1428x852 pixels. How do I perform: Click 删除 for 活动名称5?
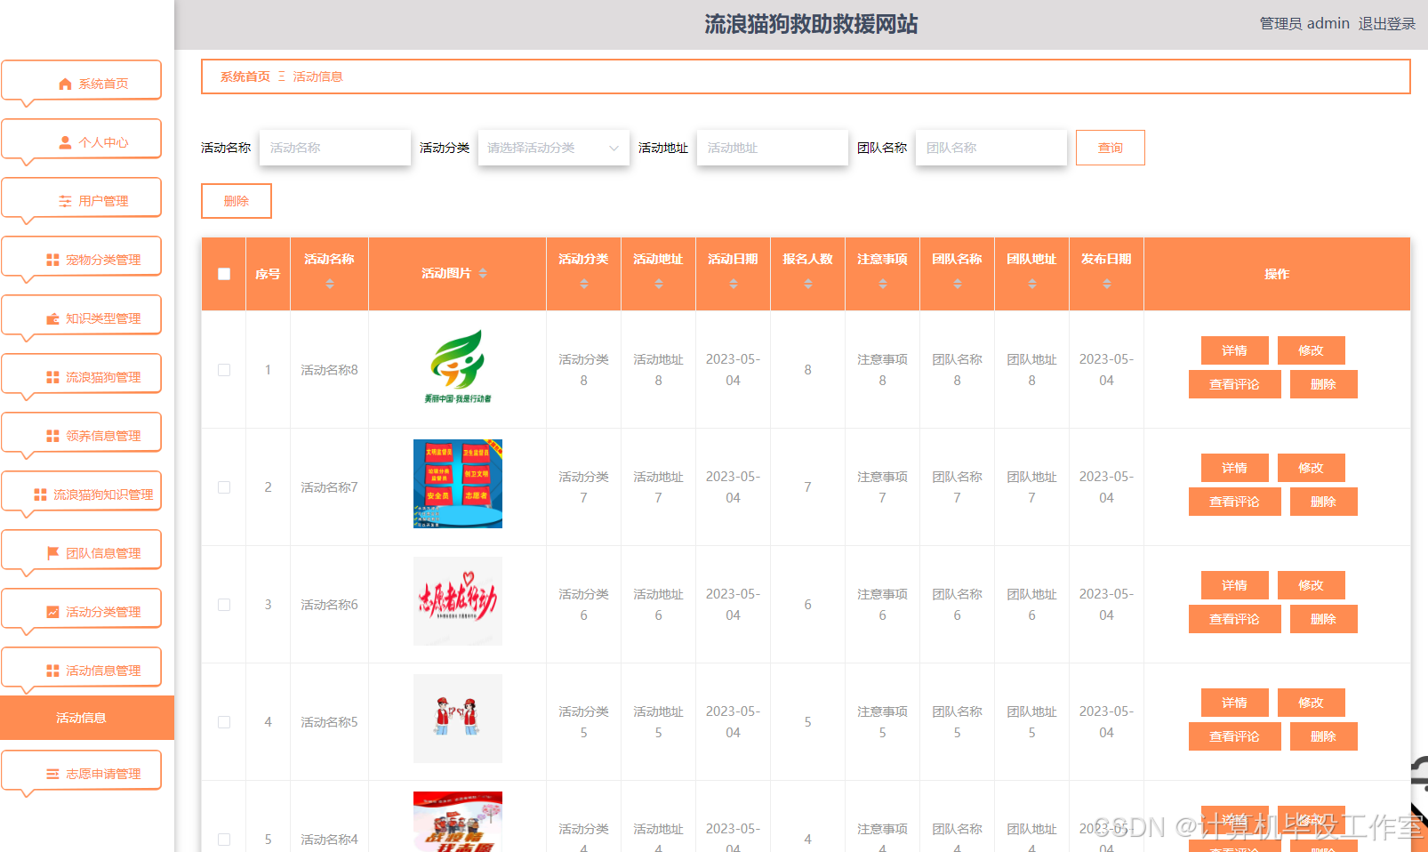point(1324,736)
